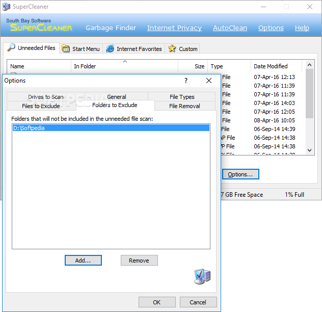322x312 pixels.
Task: Click the computer checkmark icon in Options dialog
Action: coord(202,276)
